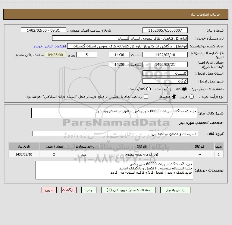Click the واحد شمارش column header

84,146
